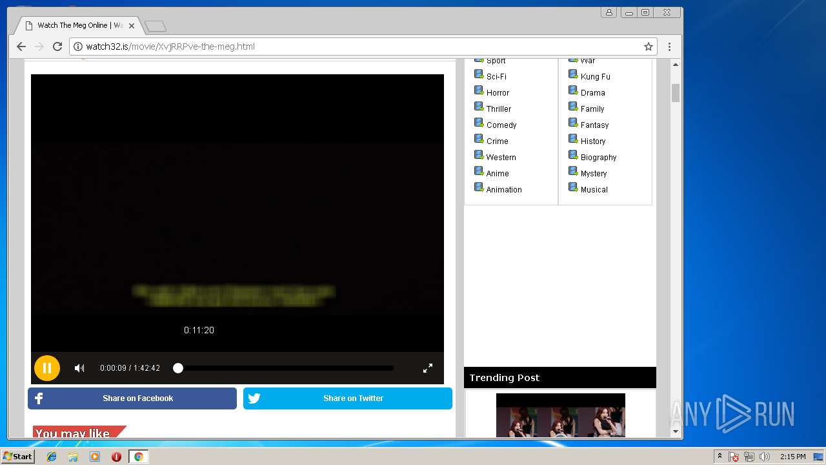Screen dimensions: 826x465
Task: Open a new browser tab
Action: click(156, 26)
